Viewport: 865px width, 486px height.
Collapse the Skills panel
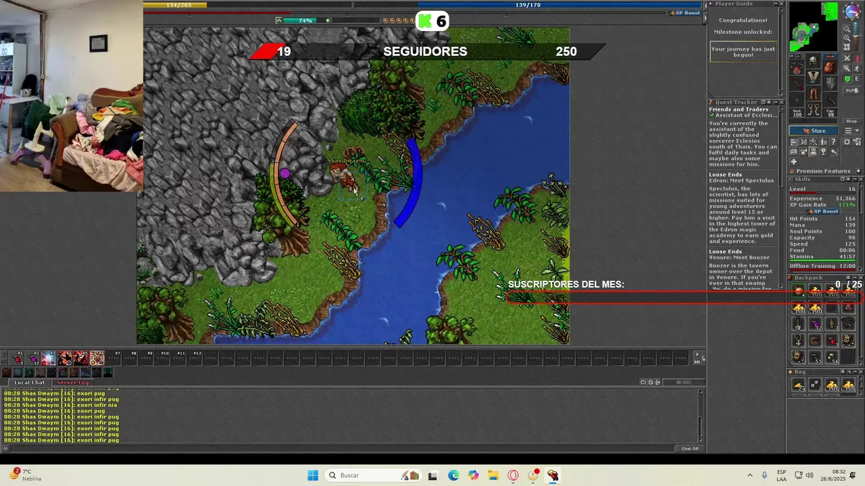(856, 180)
